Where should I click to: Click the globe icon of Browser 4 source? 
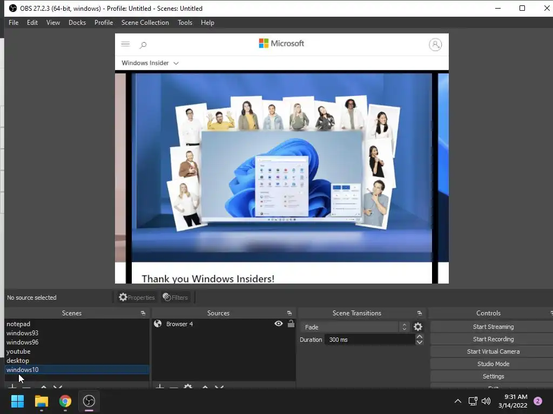point(158,323)
